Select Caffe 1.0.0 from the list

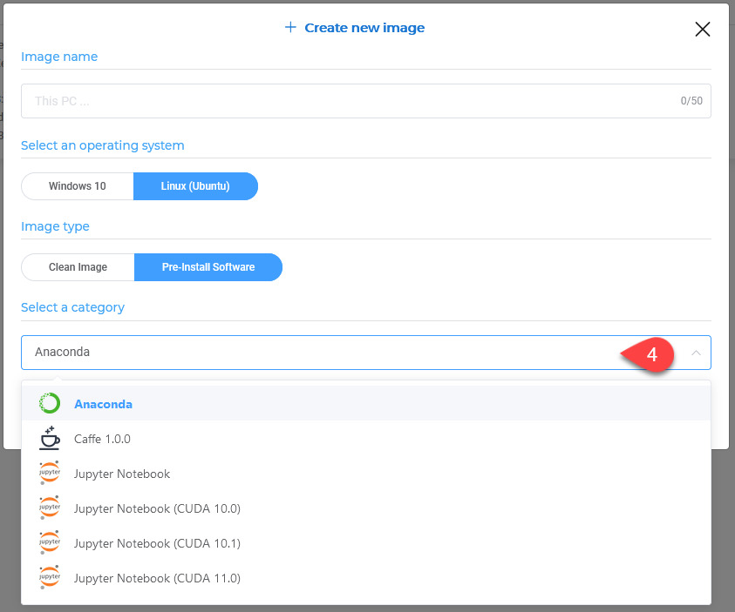pyautogui.click(x=366, y=439)
